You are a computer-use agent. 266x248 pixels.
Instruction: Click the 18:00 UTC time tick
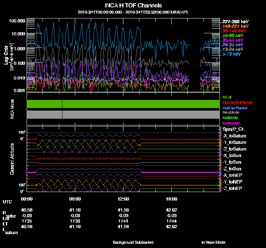[171, 199]
